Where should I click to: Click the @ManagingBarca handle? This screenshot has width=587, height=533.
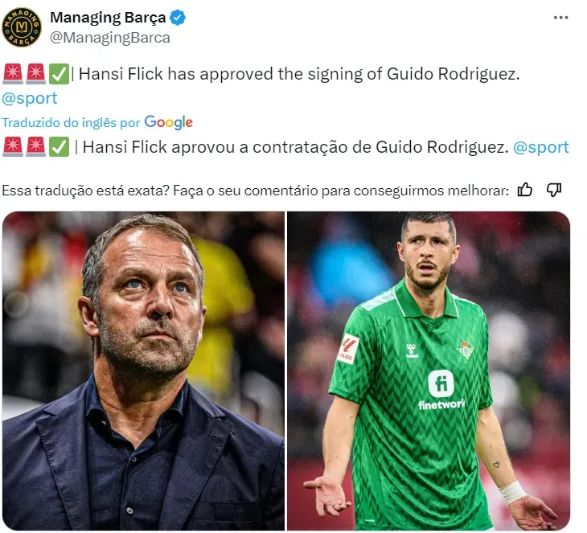pyautogui.click(x=109, y=37)
